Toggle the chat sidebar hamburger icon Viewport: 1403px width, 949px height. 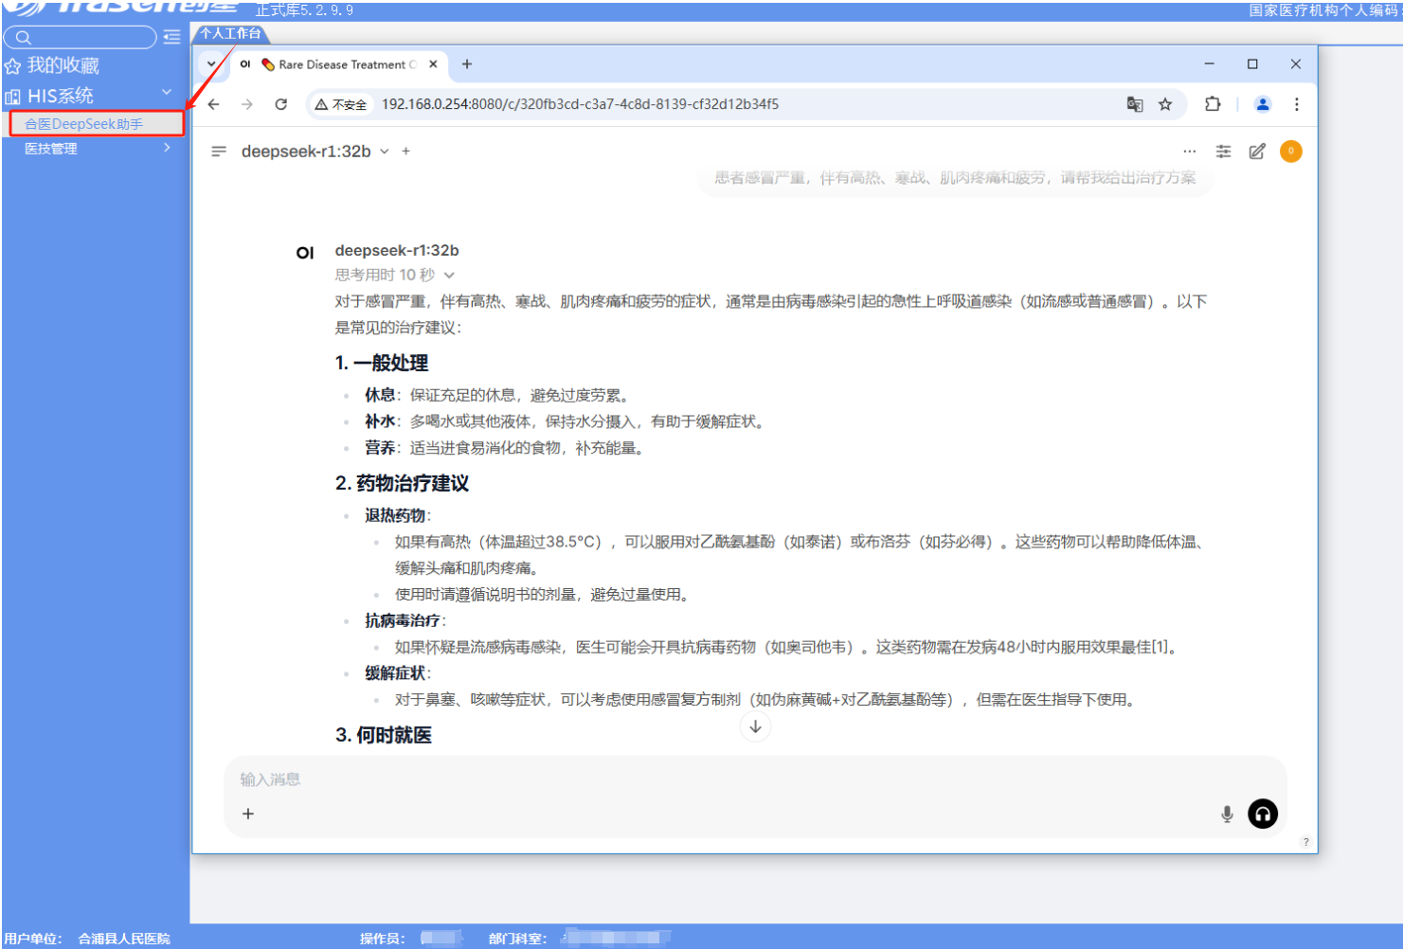[x=219, y=152]
